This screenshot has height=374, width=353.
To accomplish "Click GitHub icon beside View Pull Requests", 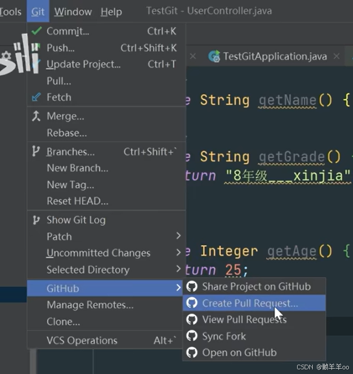I will 192,319.
